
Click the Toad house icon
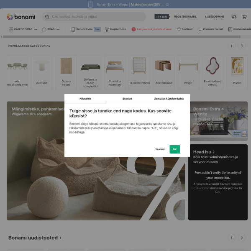tap(44, 29)
